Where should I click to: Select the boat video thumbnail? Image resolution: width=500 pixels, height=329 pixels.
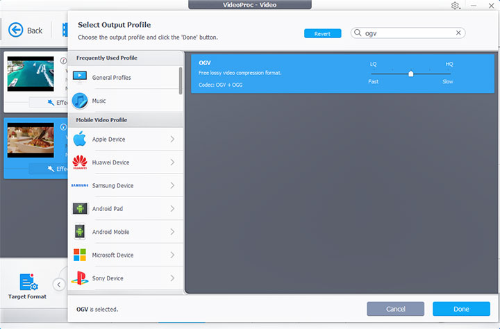pyautogui.click(x=31, y=74)
